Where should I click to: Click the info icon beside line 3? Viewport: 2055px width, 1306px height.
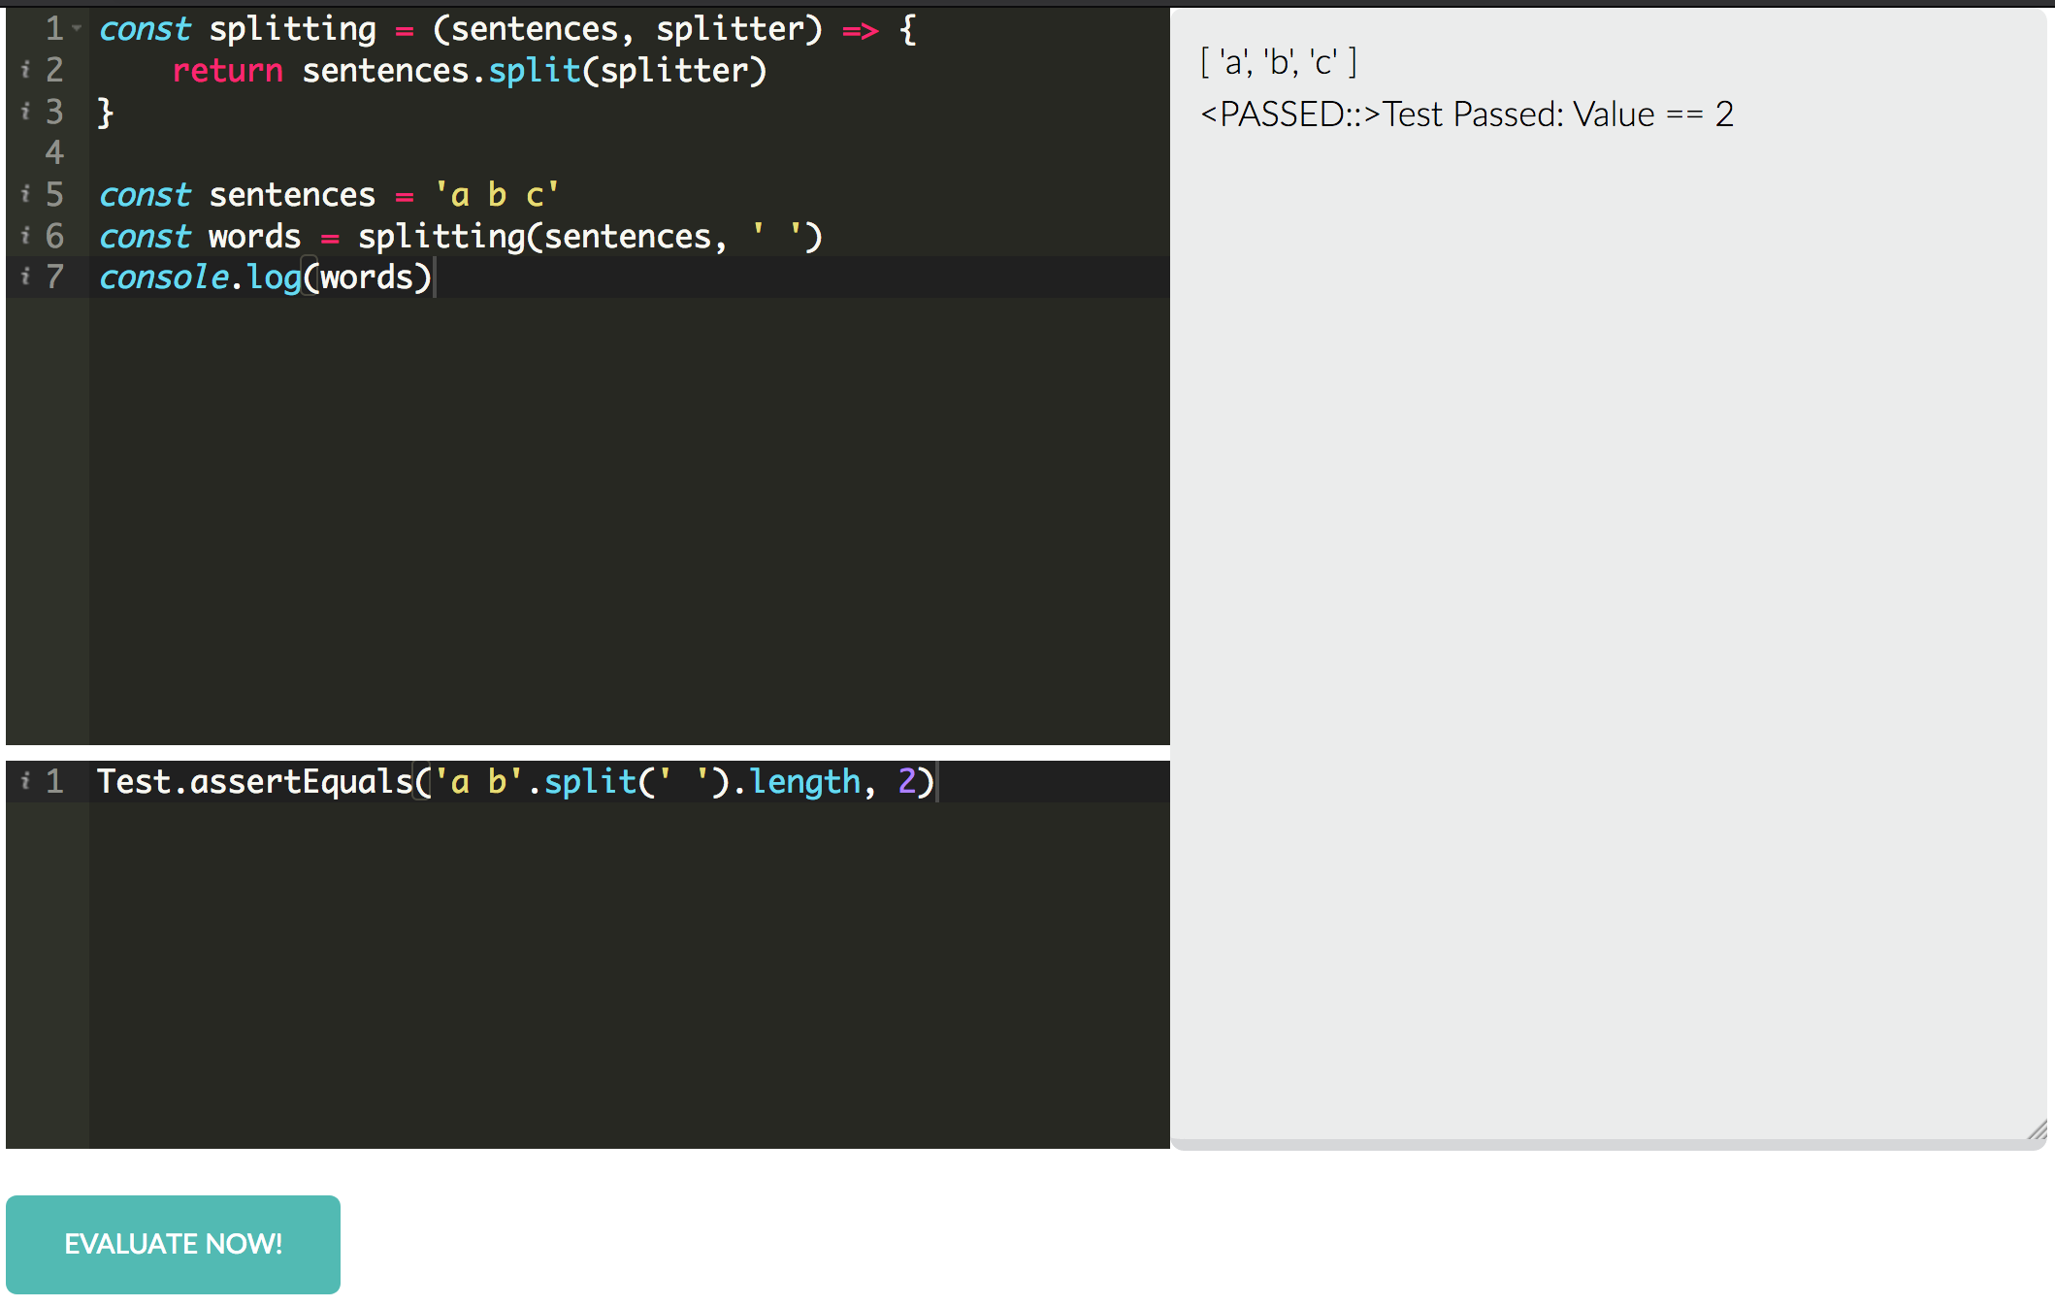point(26,111)
